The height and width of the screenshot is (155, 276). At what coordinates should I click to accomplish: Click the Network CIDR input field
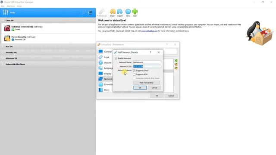click(147, 66)
